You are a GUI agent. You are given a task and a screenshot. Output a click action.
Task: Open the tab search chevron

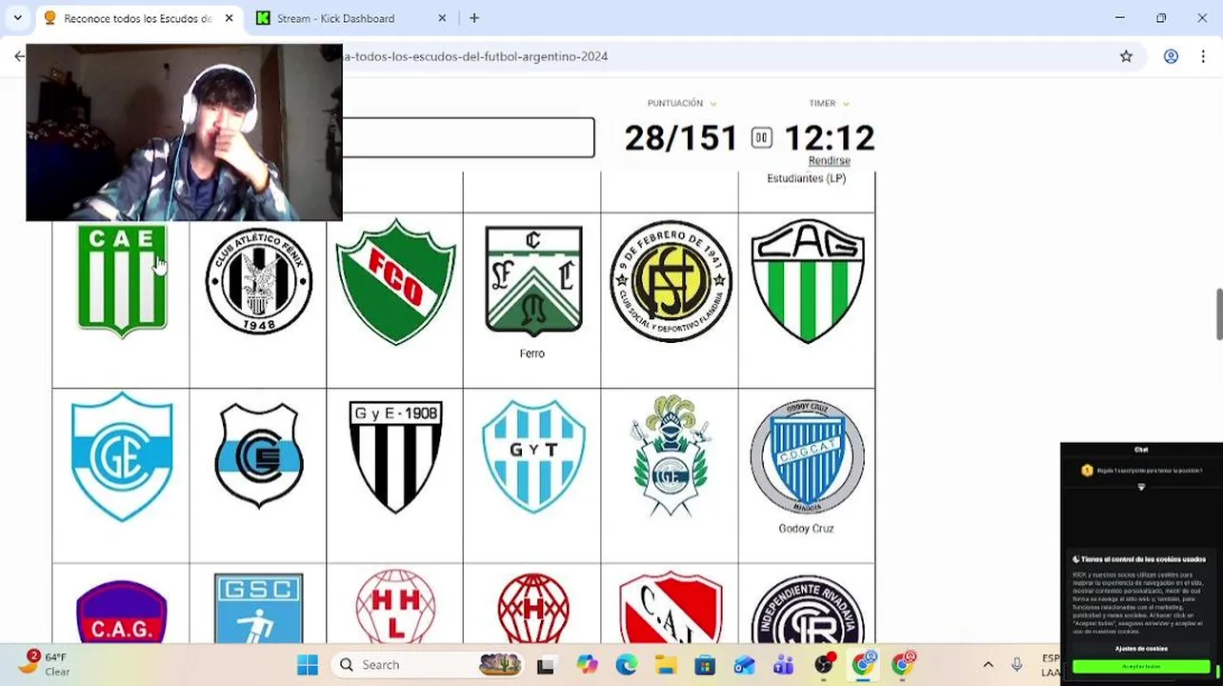[x=17, y=18]
